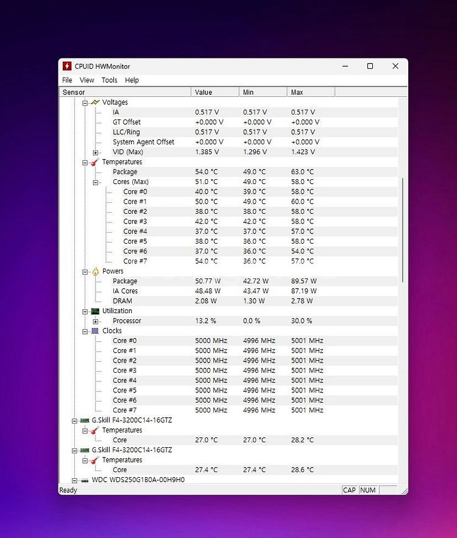Select the GT Offset row
Image resolution: width=457 pixels, height=538 pixels.
[x=254, y=122]
